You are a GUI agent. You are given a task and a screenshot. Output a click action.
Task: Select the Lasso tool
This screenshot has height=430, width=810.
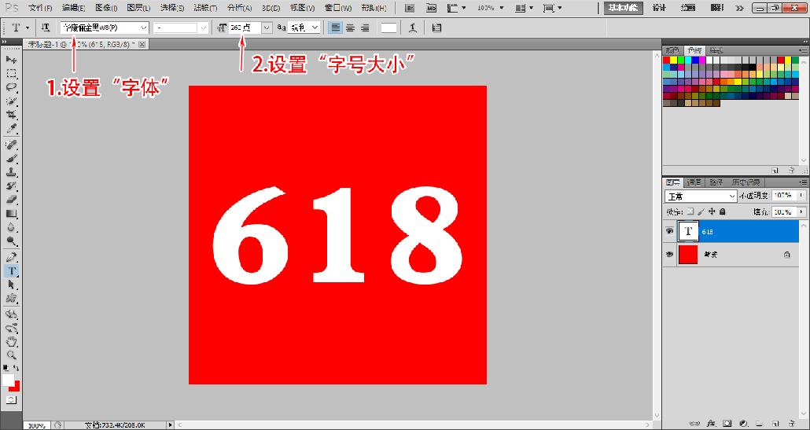11,86
